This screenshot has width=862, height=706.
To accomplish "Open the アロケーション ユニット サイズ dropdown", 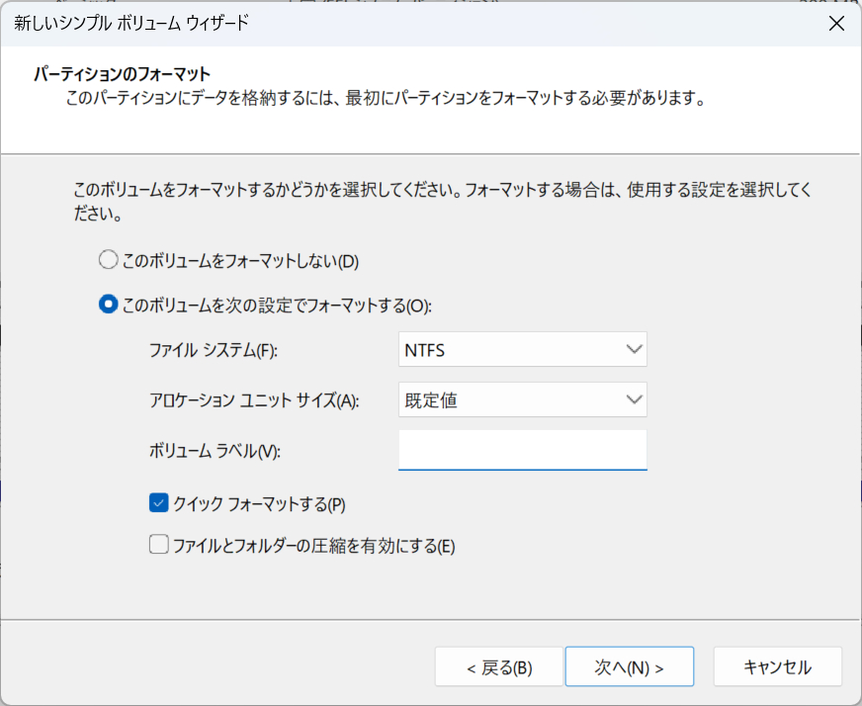I will [522, 399].
